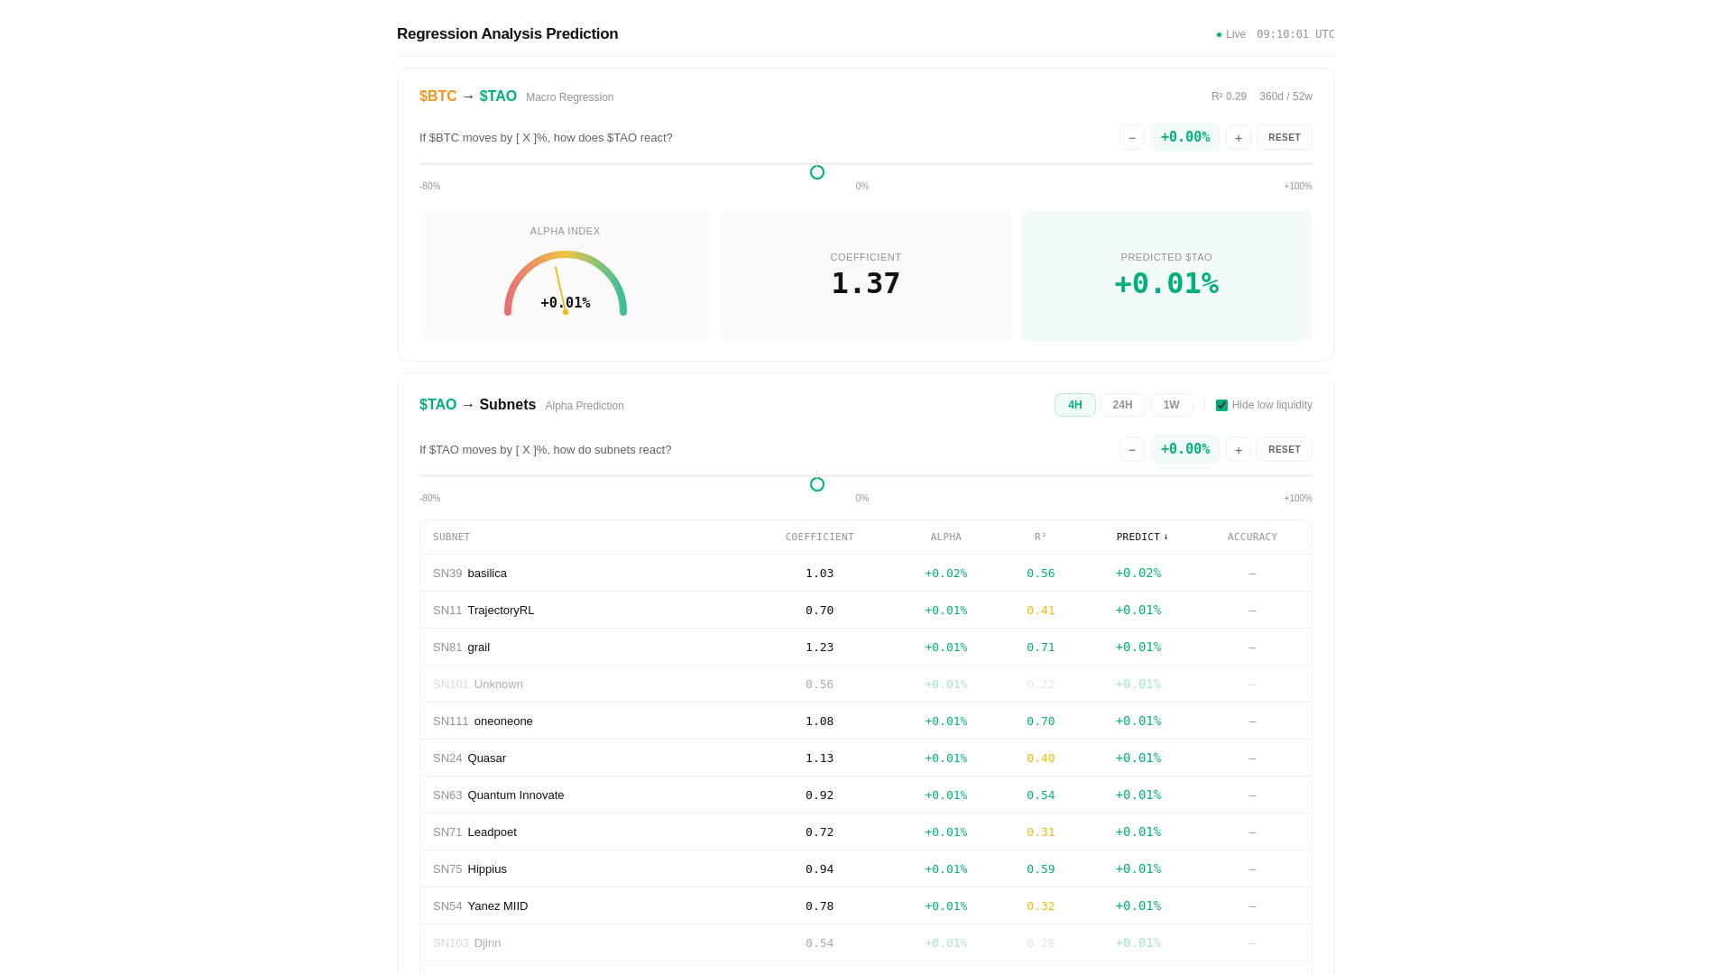Viewport: 1732px width, 974px height.
Task: Select the 4H timeframe tab
Action: tap(1074, 405)
